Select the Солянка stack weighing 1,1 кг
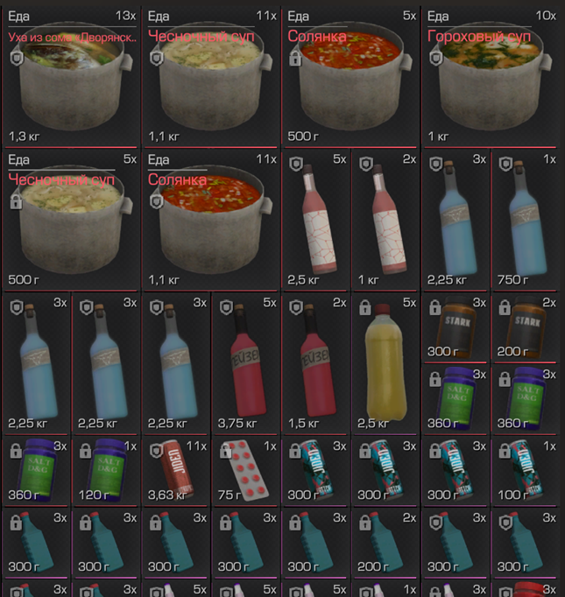The height and width of the screenshot is (597, 565). tap(210, 220)
